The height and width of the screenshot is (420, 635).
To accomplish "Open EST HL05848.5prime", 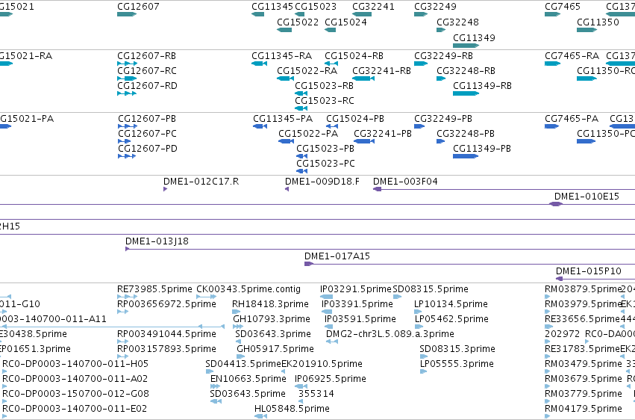I will (x=292, y=409).
